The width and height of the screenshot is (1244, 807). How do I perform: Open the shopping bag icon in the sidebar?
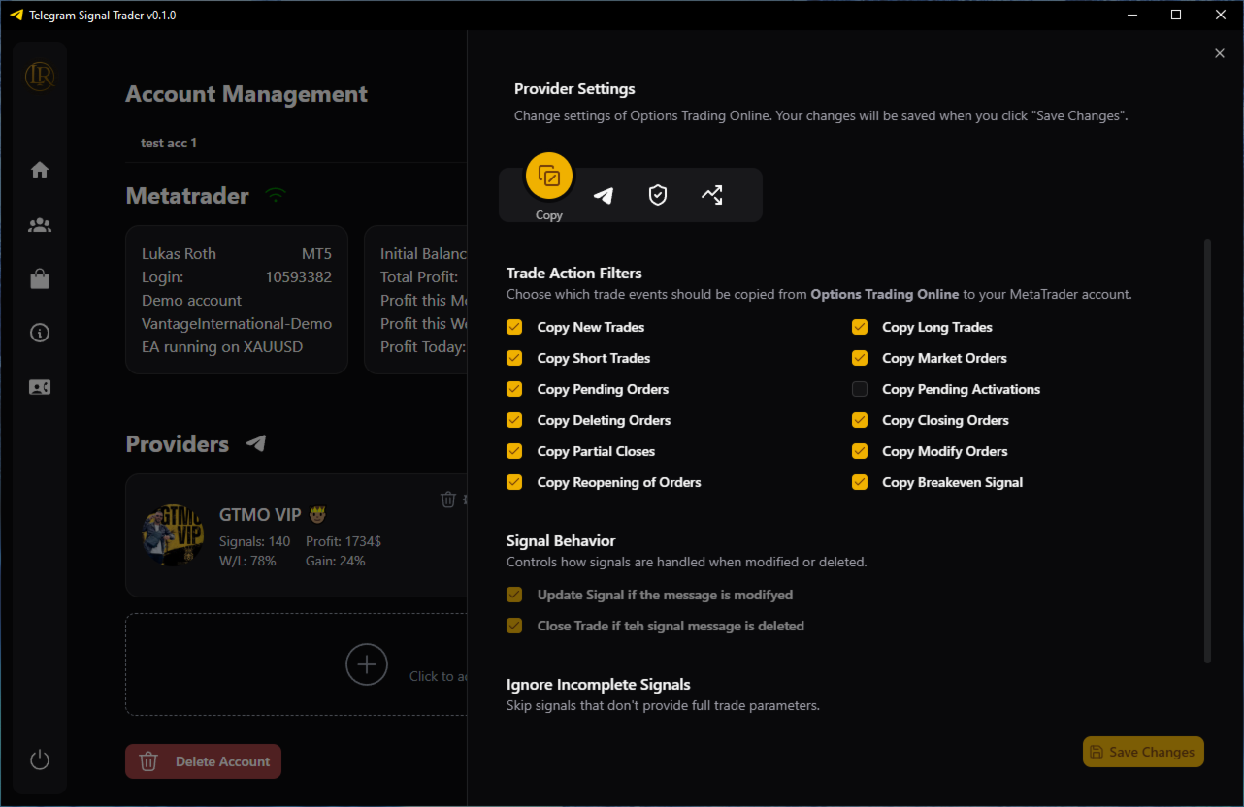(x=40, y=279)
